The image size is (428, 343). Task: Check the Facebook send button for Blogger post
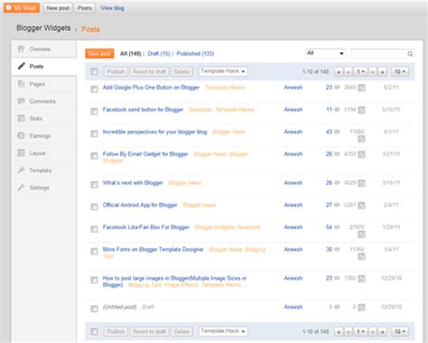(x=94, y=111)
